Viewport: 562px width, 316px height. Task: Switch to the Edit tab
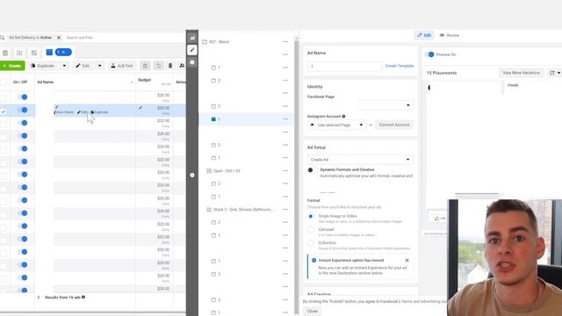click(424, 35)
